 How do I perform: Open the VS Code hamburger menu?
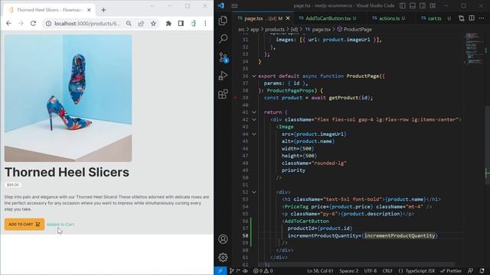coord(234,5)
